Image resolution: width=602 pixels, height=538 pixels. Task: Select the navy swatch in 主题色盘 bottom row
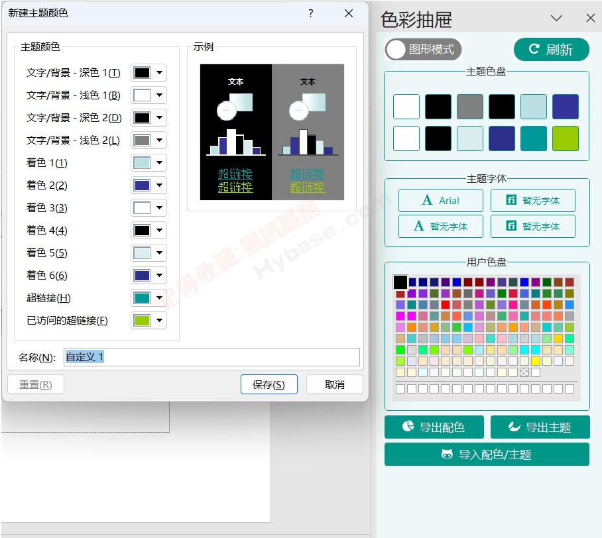click(502, 138)
